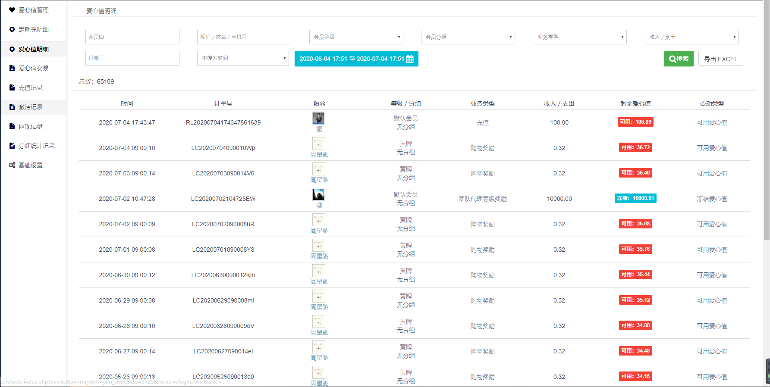Click the calendar icon in date range button
770x387 pixels.
point(410,59)
